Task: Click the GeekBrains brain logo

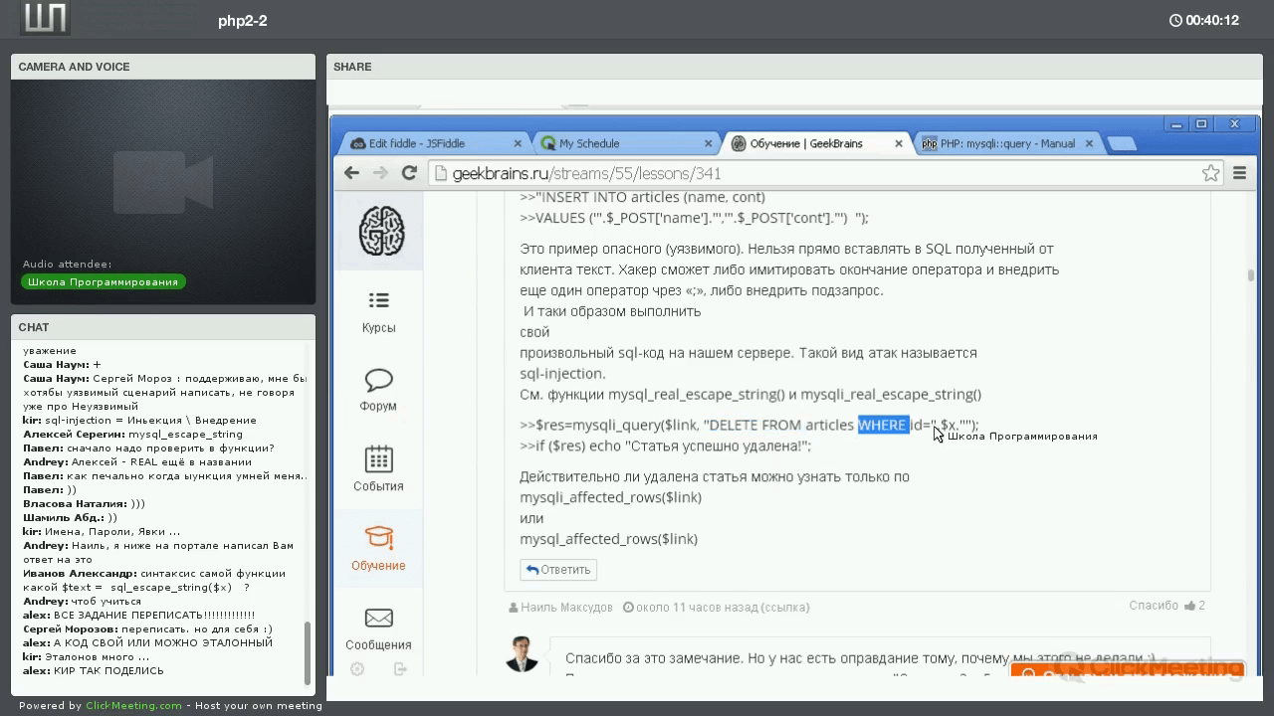Action: coord(381,230)
